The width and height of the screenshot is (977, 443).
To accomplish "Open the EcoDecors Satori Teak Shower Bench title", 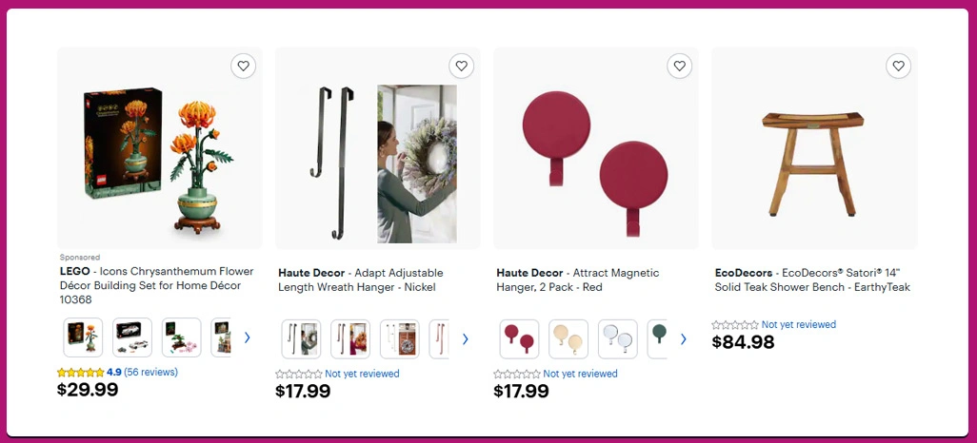I will 812,280.
